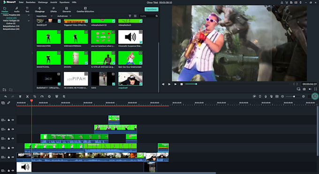Hide track 2 with its eye icon
Image resolution: width=319 pixels, height=174 pixels.
[x=13, y=157]
